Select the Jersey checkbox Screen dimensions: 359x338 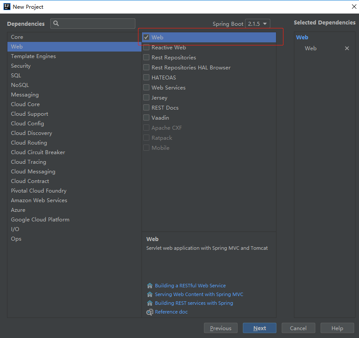coord(146,97)
